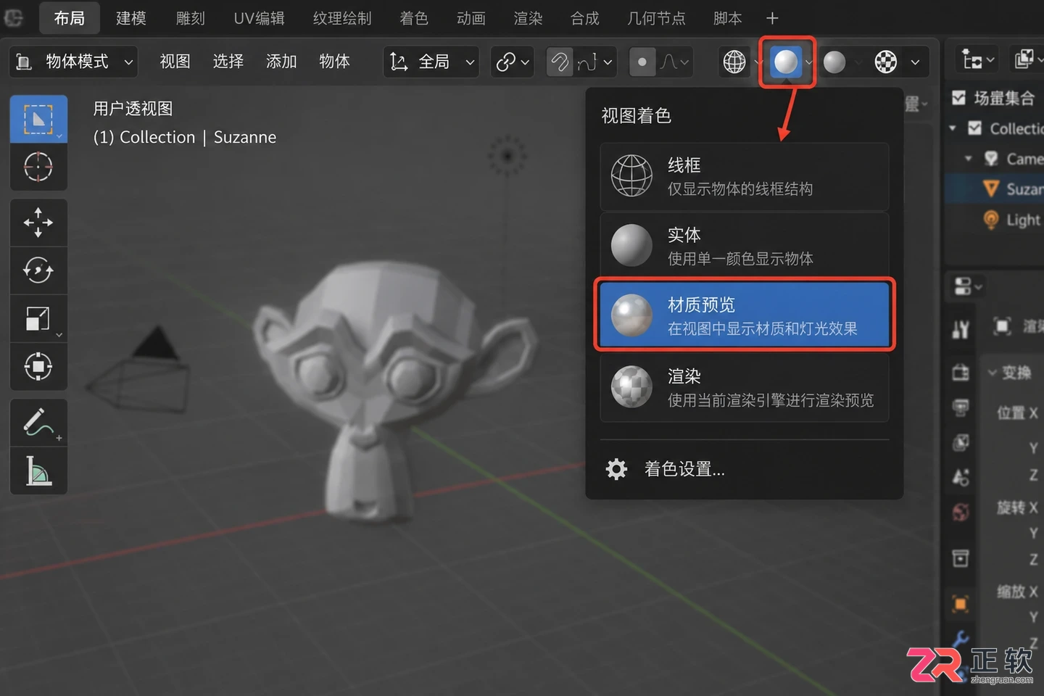Choose 实体 solid option in pie menu

click(745, 246)
